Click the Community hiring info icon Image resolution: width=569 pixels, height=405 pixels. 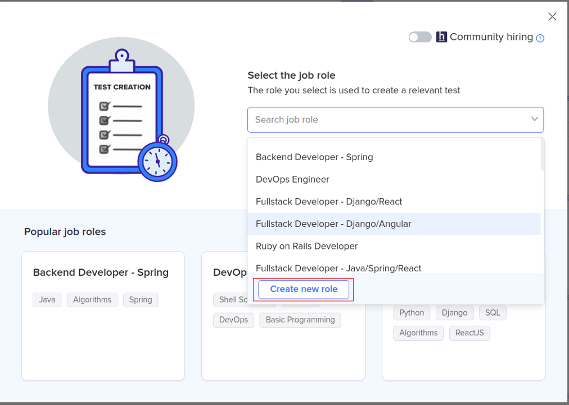pos(540,38)
